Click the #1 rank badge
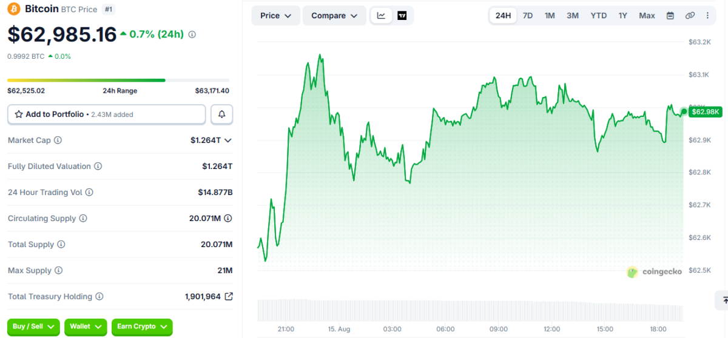Screen dimensions: 728x338 click(x=107, y=9)
